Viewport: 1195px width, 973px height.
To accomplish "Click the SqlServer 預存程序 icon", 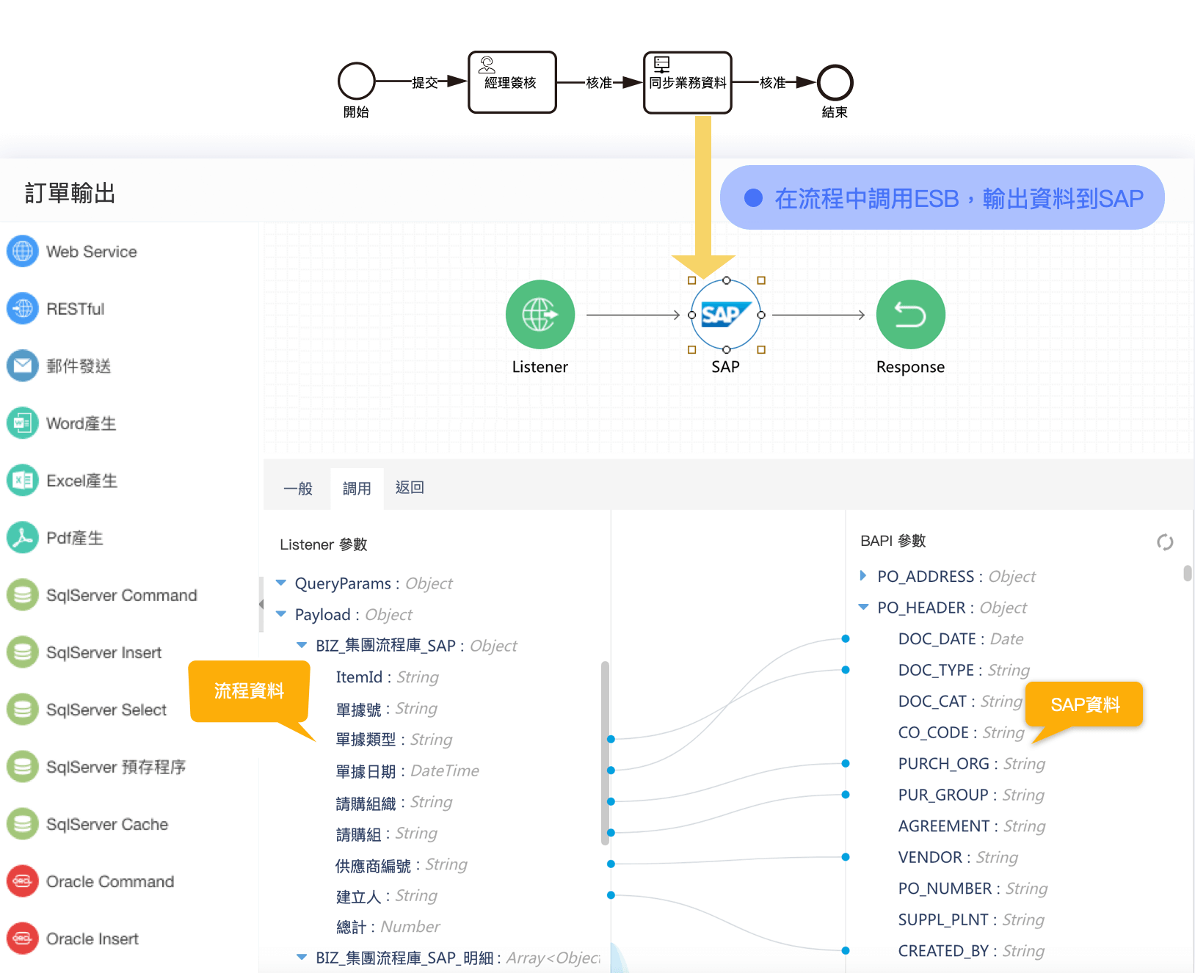I will (23, 767).
